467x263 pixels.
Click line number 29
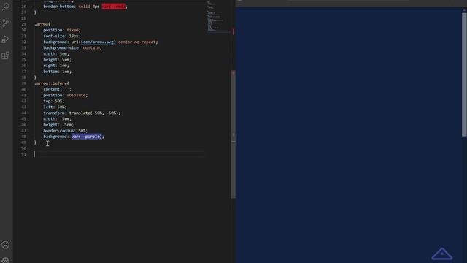tap(24, 24)
